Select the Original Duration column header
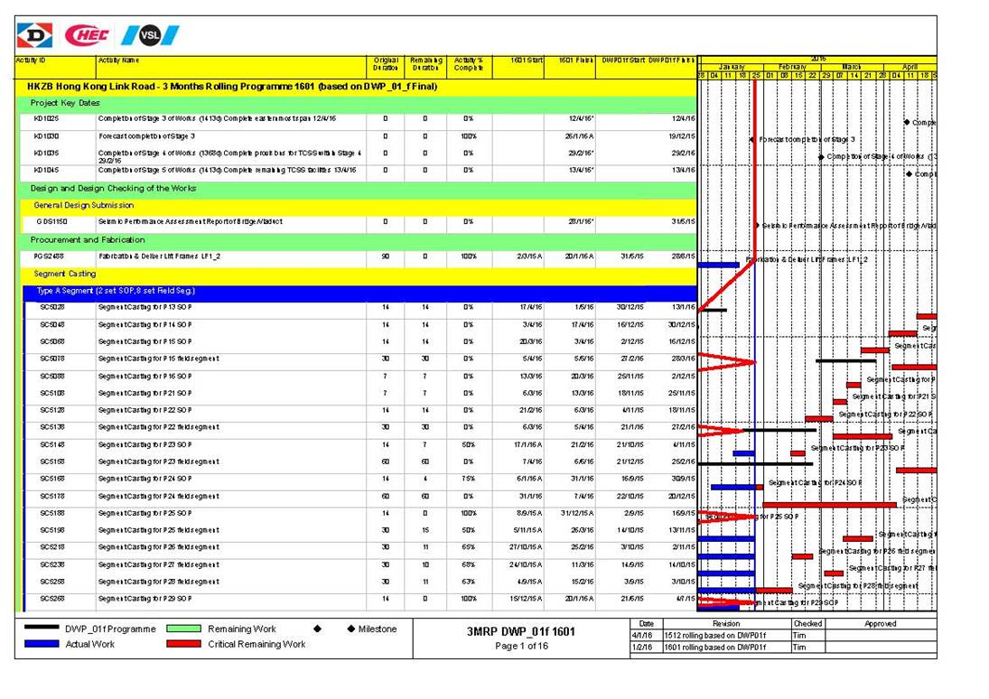This screenshot has height=699, width=989. click(386, 67)
